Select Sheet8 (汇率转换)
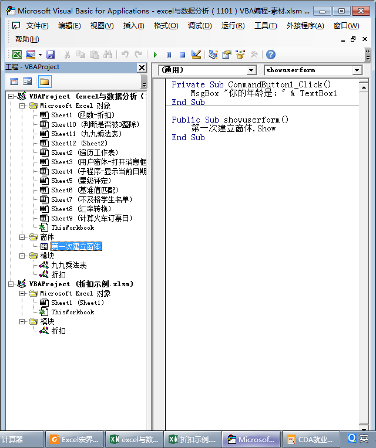This screenshot has height=448, width=376. (x=81, y=209)
